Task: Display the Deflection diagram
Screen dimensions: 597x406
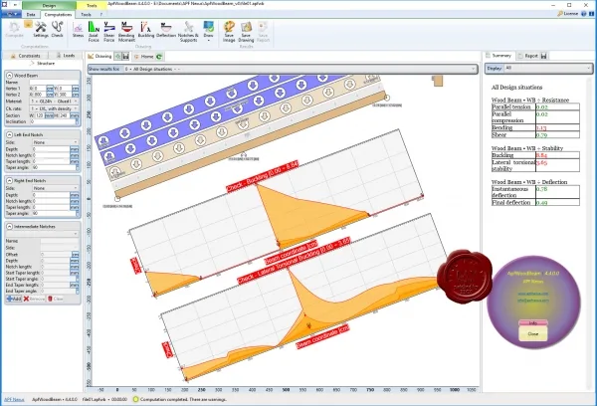Action: (166, 30)
